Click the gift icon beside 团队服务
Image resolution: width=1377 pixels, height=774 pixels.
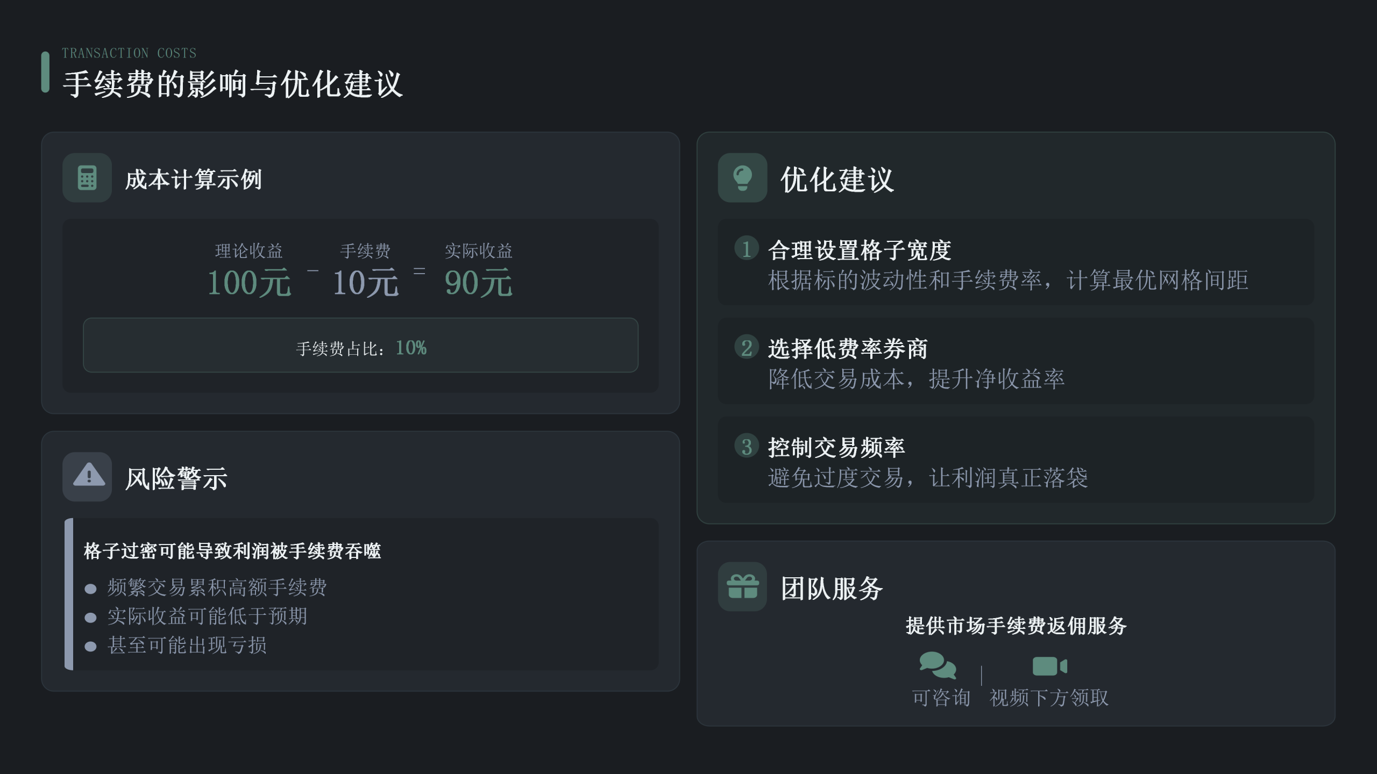[x=742, y=586]
